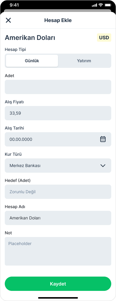Tap the cellular signal bars icon

[x=95, y=5]
